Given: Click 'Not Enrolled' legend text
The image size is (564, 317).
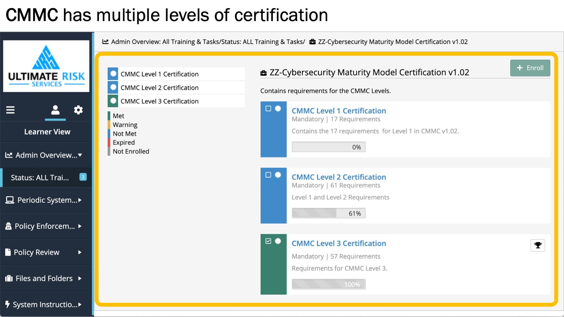Looking at the screenshot, I should click(x=131, y=151).
